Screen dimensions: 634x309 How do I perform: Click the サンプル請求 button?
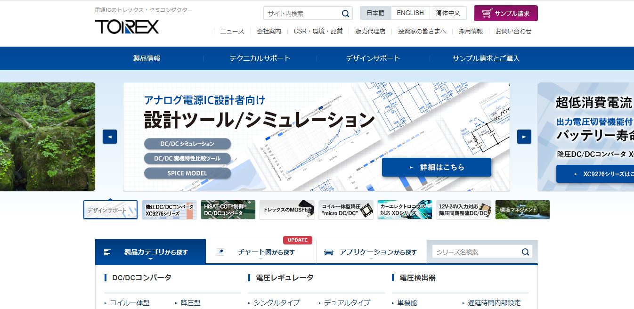point(506,13)
